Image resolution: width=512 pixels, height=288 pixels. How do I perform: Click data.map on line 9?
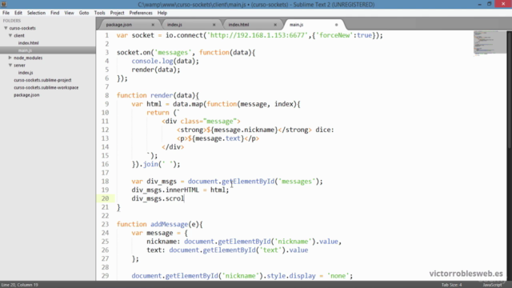point(188,104)
